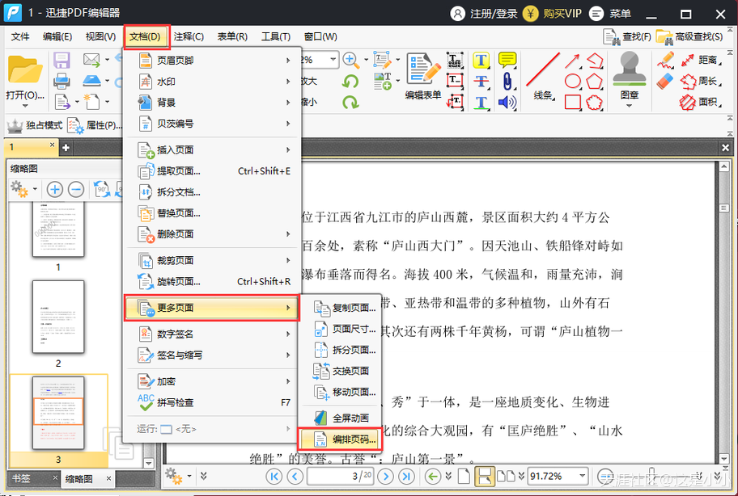Open 查找(F) search
The height and width of the screenshot is (496, 738).
[x=627, y=36]
